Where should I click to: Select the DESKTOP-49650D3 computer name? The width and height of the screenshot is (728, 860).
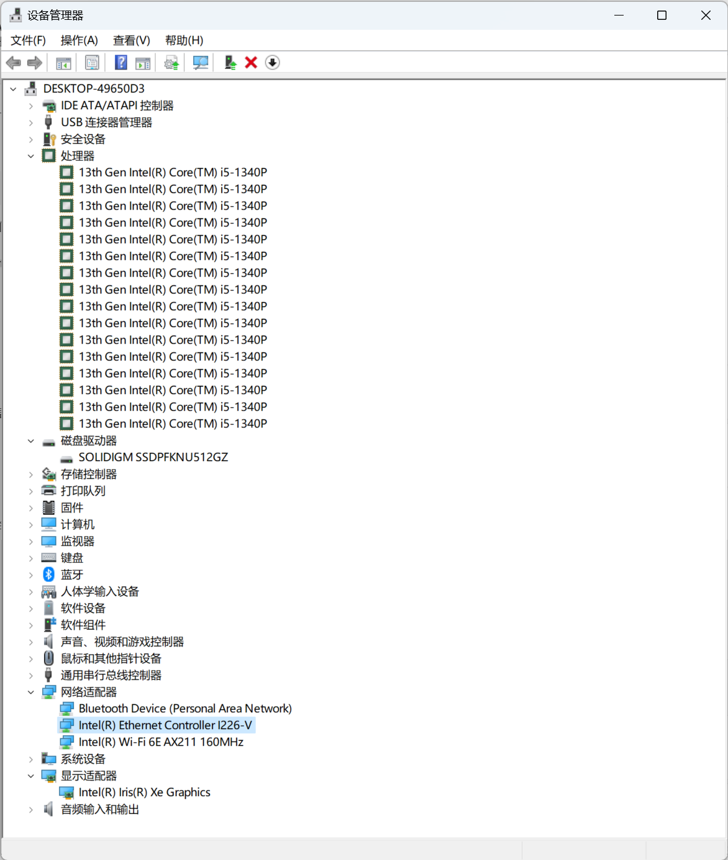coord(94,89)
